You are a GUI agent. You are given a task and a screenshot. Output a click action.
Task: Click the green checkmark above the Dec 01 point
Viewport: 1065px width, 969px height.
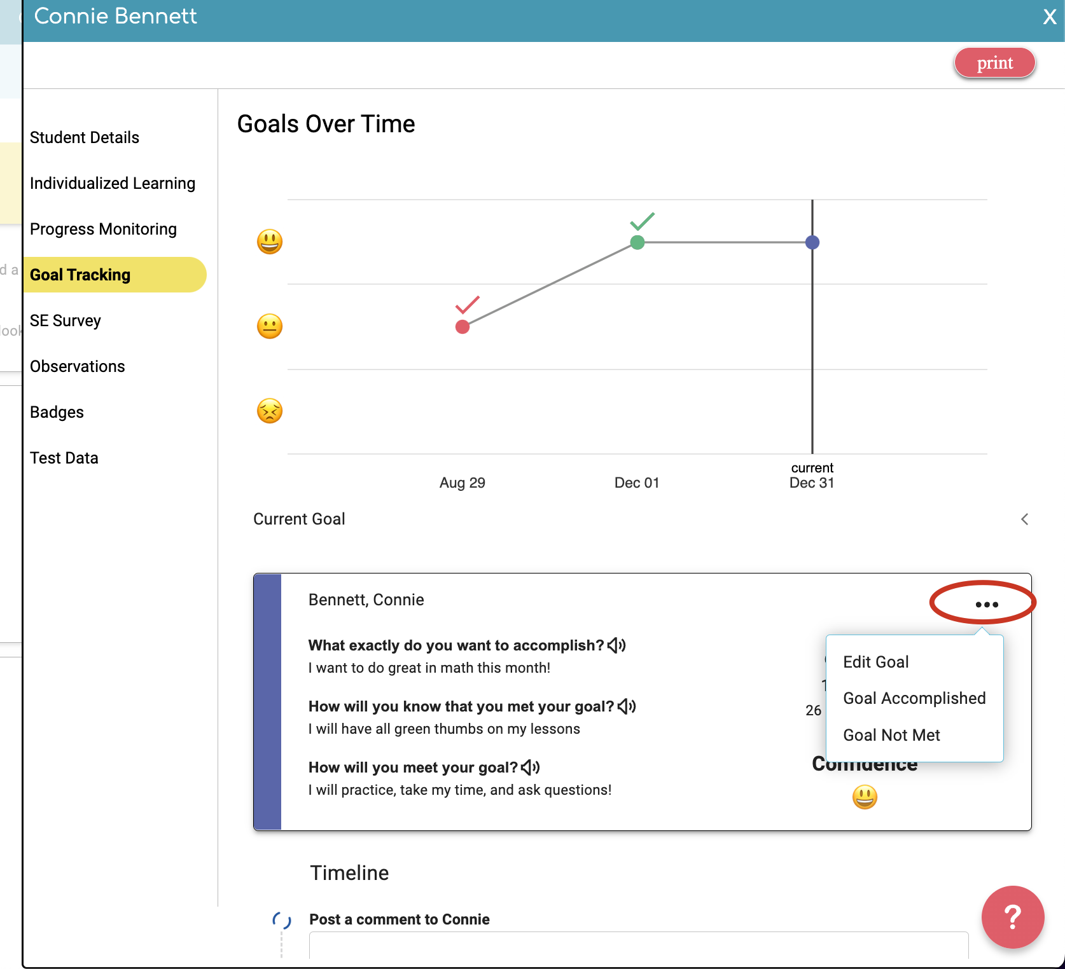[642, 222]
